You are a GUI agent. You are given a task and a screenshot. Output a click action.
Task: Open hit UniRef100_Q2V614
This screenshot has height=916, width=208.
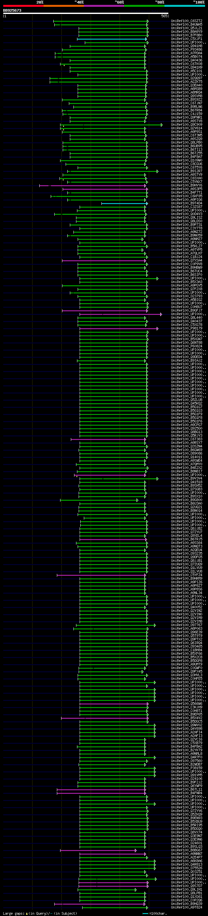186,128
